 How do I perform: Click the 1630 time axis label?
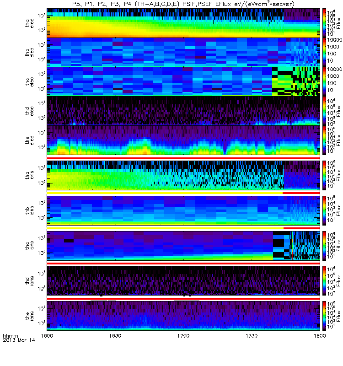(x=115, y=336)
